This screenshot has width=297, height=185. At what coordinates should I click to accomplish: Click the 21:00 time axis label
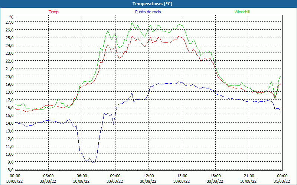pyautogui.click(x=249, y=176)
